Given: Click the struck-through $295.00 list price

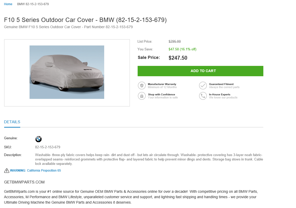Looking at the screenshot, I should [175, 41].
